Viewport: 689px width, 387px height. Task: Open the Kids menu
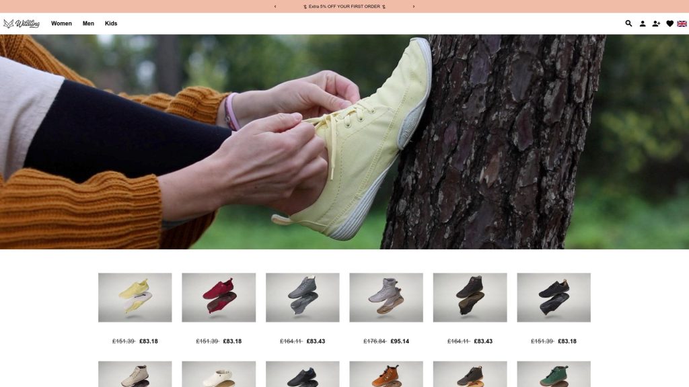pyautogui.click(x=111, y=24)
